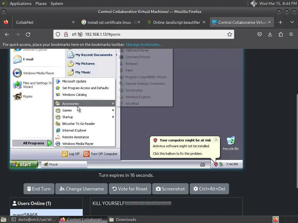Expand the Startup submenu
This screenshot has height=223, width=298.
coord(85,117)
